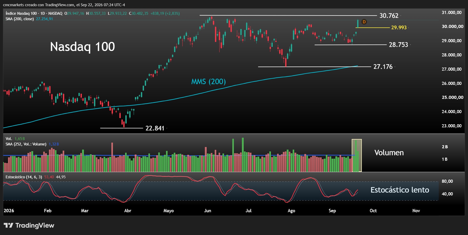Click the Estocástico lento label
This screenshot has height=235, width=468.
[400, 190]
